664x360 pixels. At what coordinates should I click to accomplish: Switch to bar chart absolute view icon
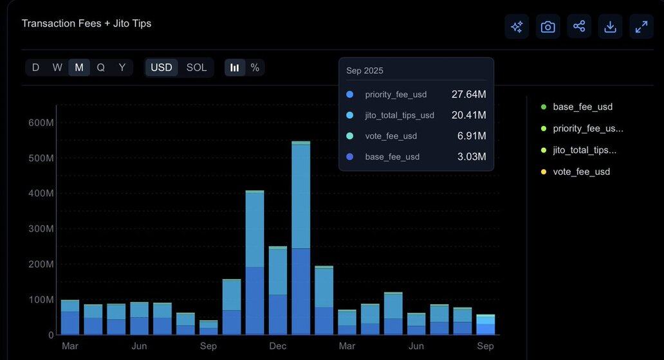[235, 67]
